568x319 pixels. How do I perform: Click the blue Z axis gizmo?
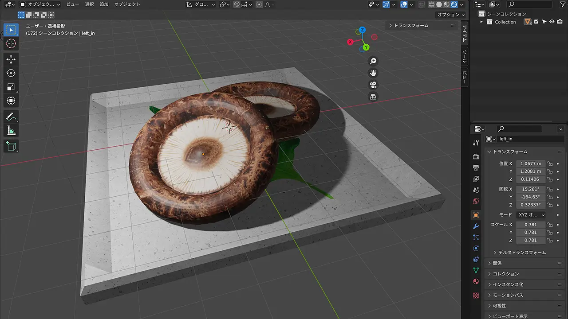(x=363, y=30)
